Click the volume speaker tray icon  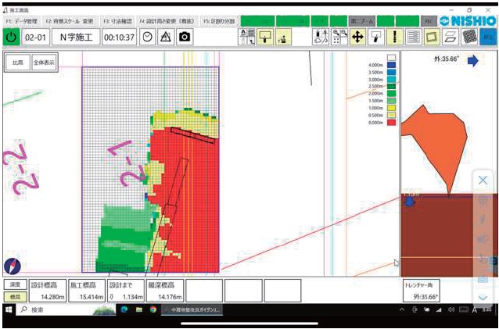451,309
